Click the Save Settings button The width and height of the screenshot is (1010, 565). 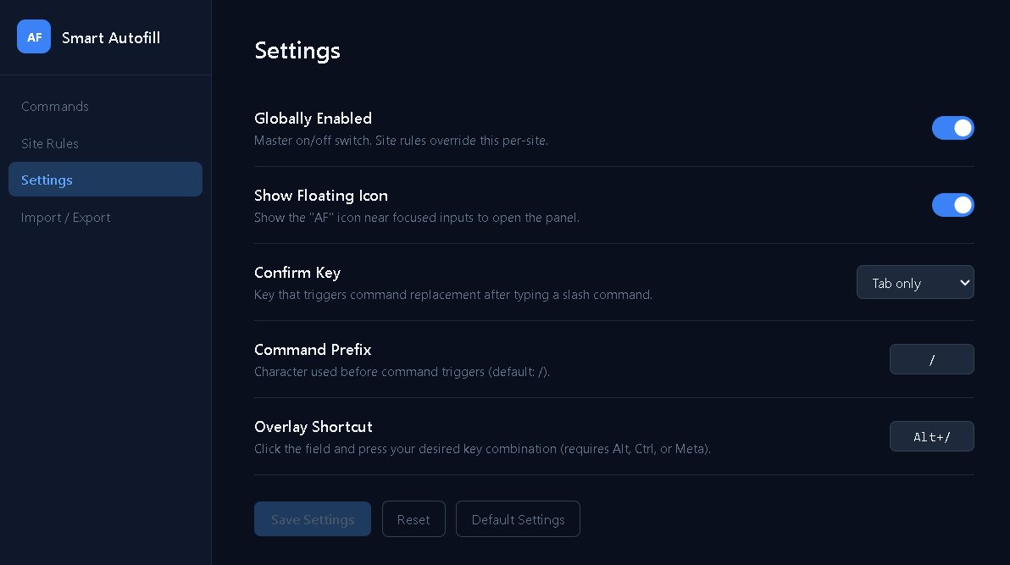point(313,519)
